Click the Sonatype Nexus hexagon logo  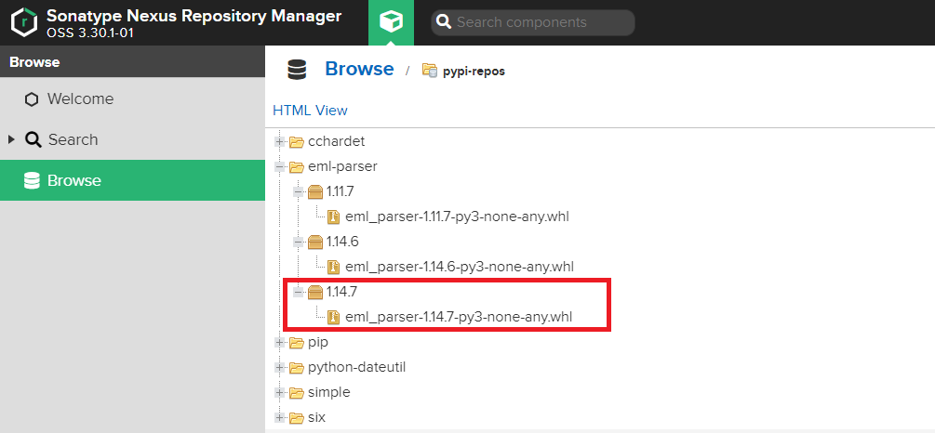(x=24, y=22)
